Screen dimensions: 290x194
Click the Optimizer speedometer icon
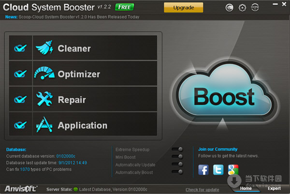click(44, 74)
